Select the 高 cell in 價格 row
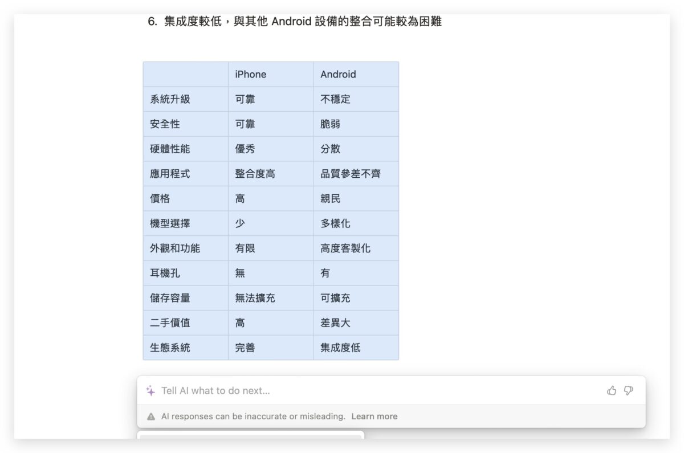684x453 pixels. coord(271,199)
